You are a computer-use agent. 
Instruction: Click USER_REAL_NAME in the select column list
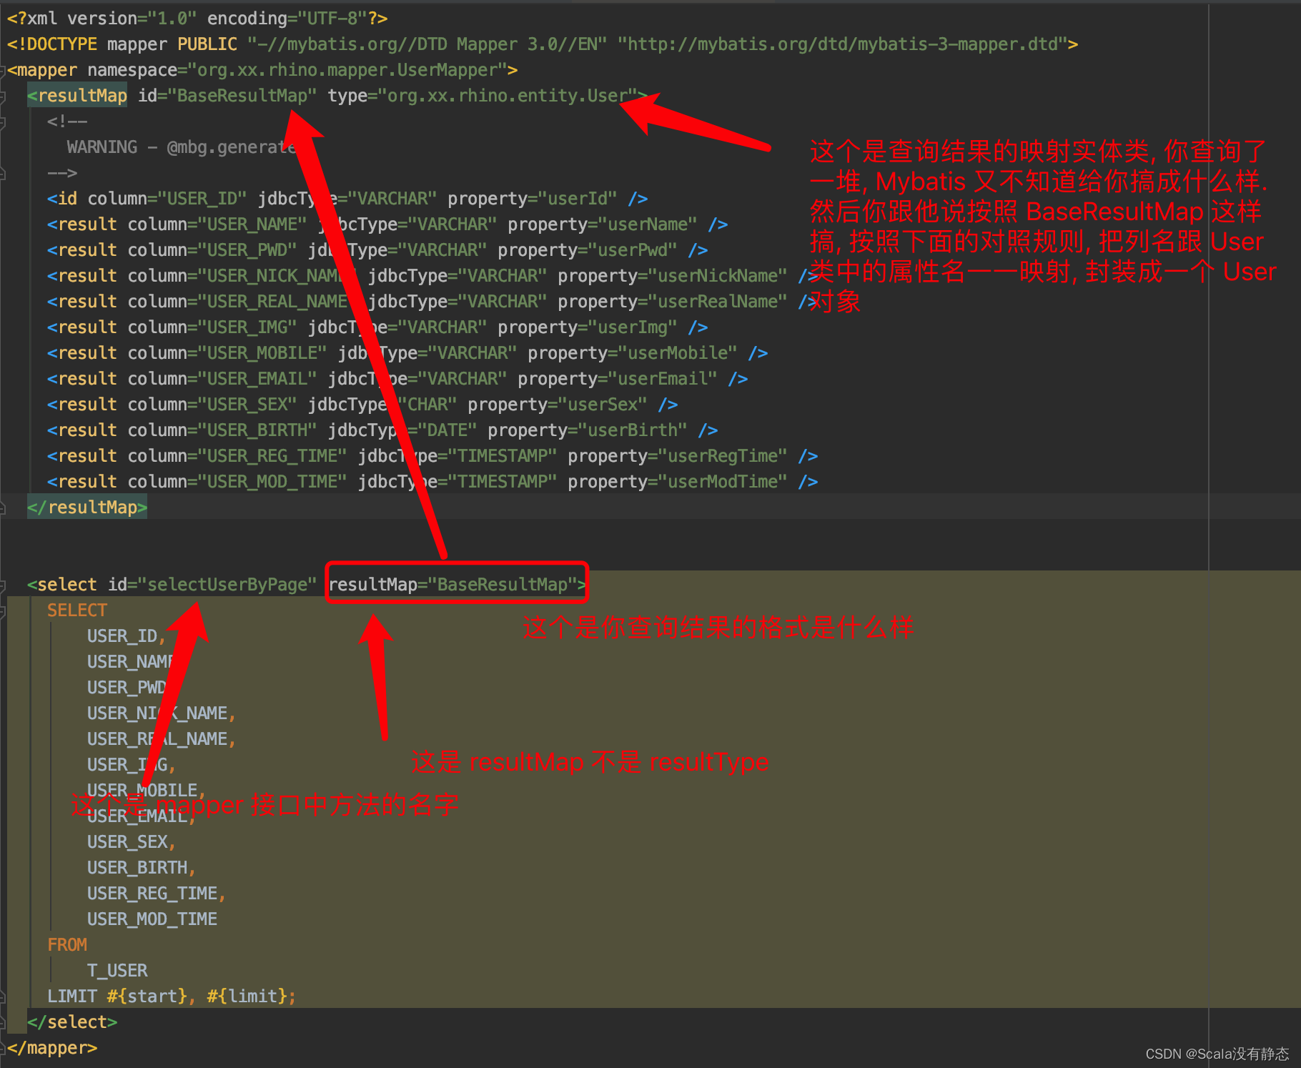157,739
